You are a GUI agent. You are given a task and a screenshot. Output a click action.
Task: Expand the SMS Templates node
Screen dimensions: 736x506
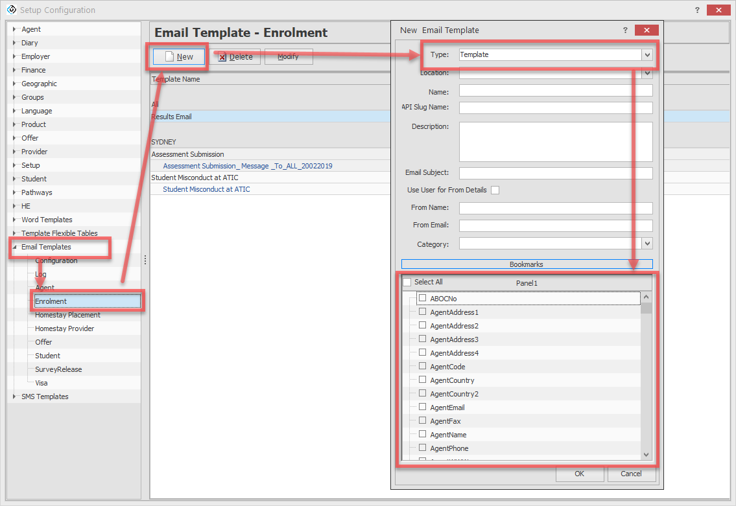click(14, 397)
